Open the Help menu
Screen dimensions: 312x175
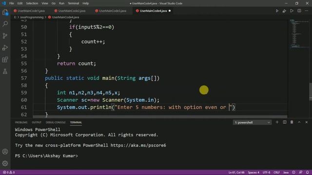click(x=86, y=3)
